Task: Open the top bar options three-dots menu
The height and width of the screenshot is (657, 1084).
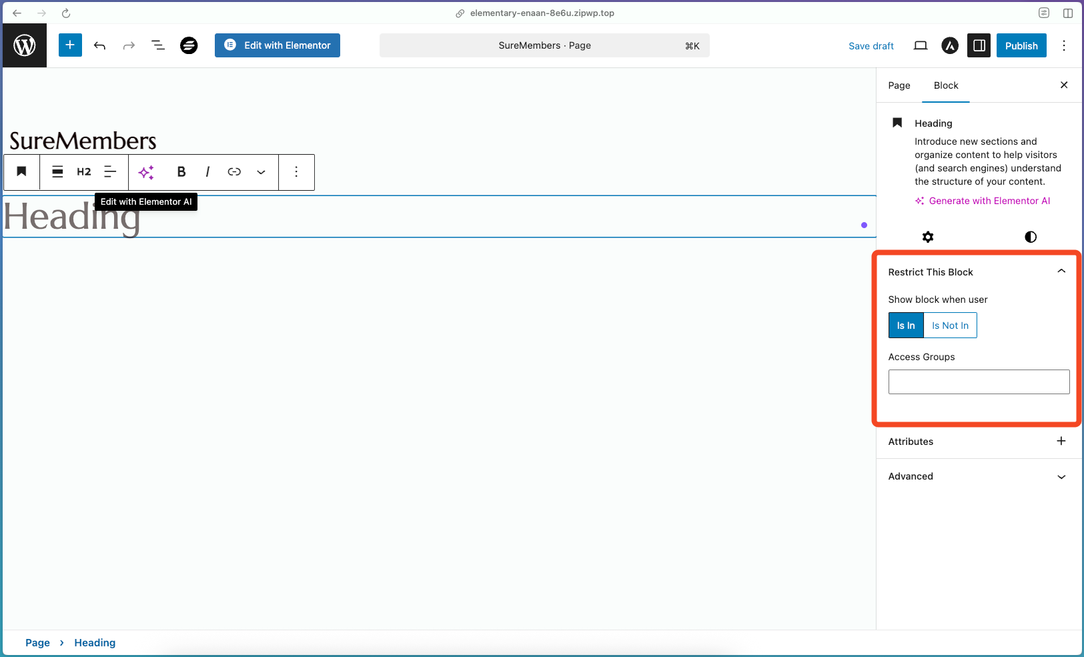Action: pos(1064,45)
